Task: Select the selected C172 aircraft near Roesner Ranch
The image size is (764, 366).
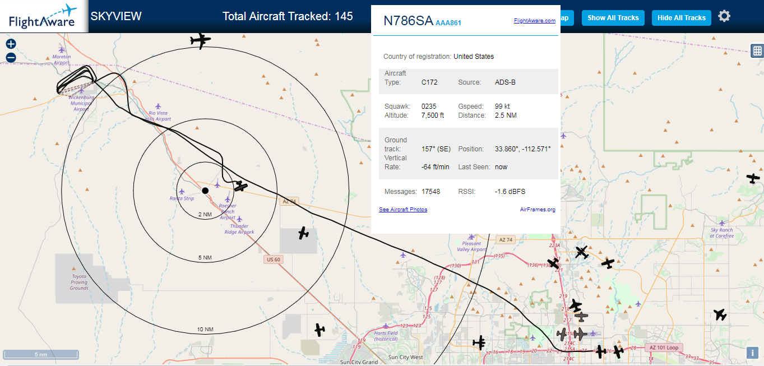Action: pos(241,186)
